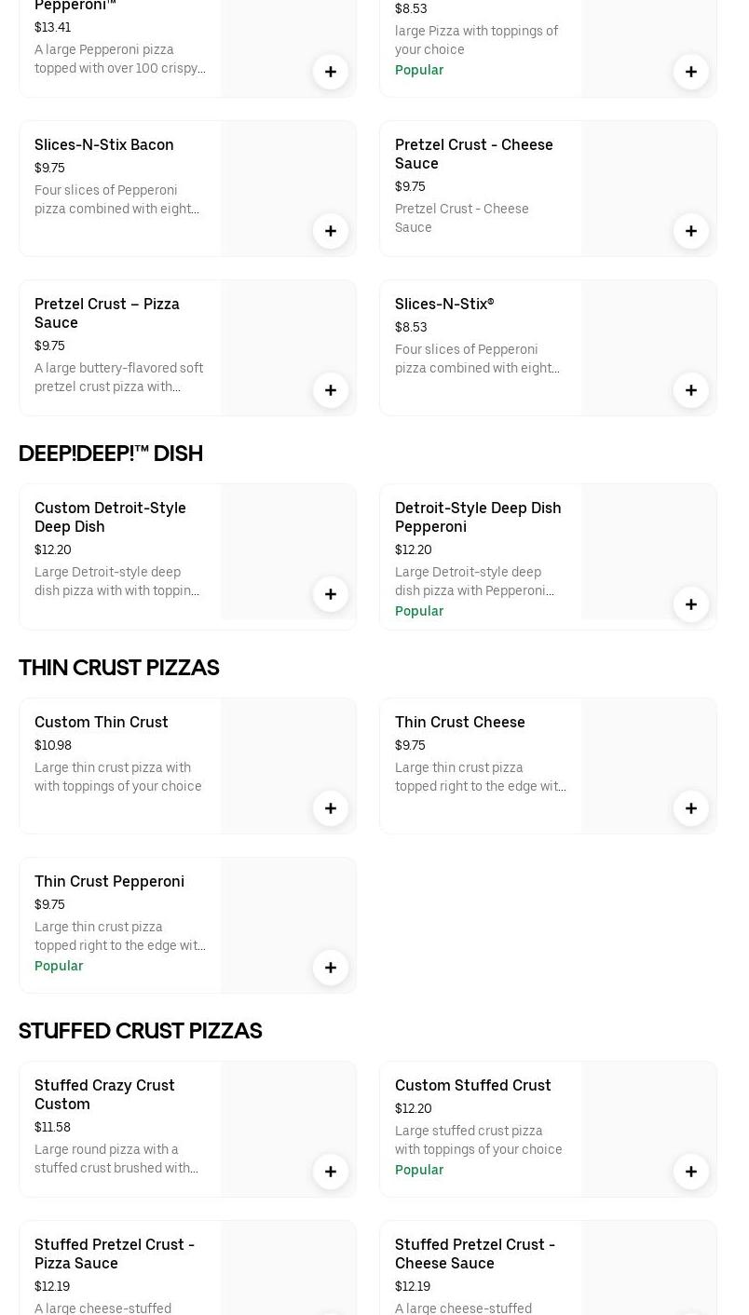Open Thin Crust Pepperoni item title

click(x=109, y=881)
